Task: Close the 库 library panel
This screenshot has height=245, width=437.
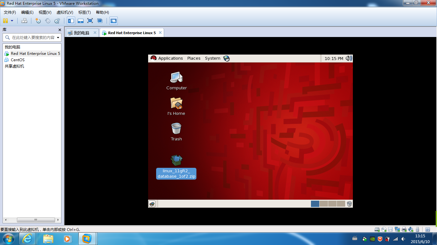Action: [60, 30]
